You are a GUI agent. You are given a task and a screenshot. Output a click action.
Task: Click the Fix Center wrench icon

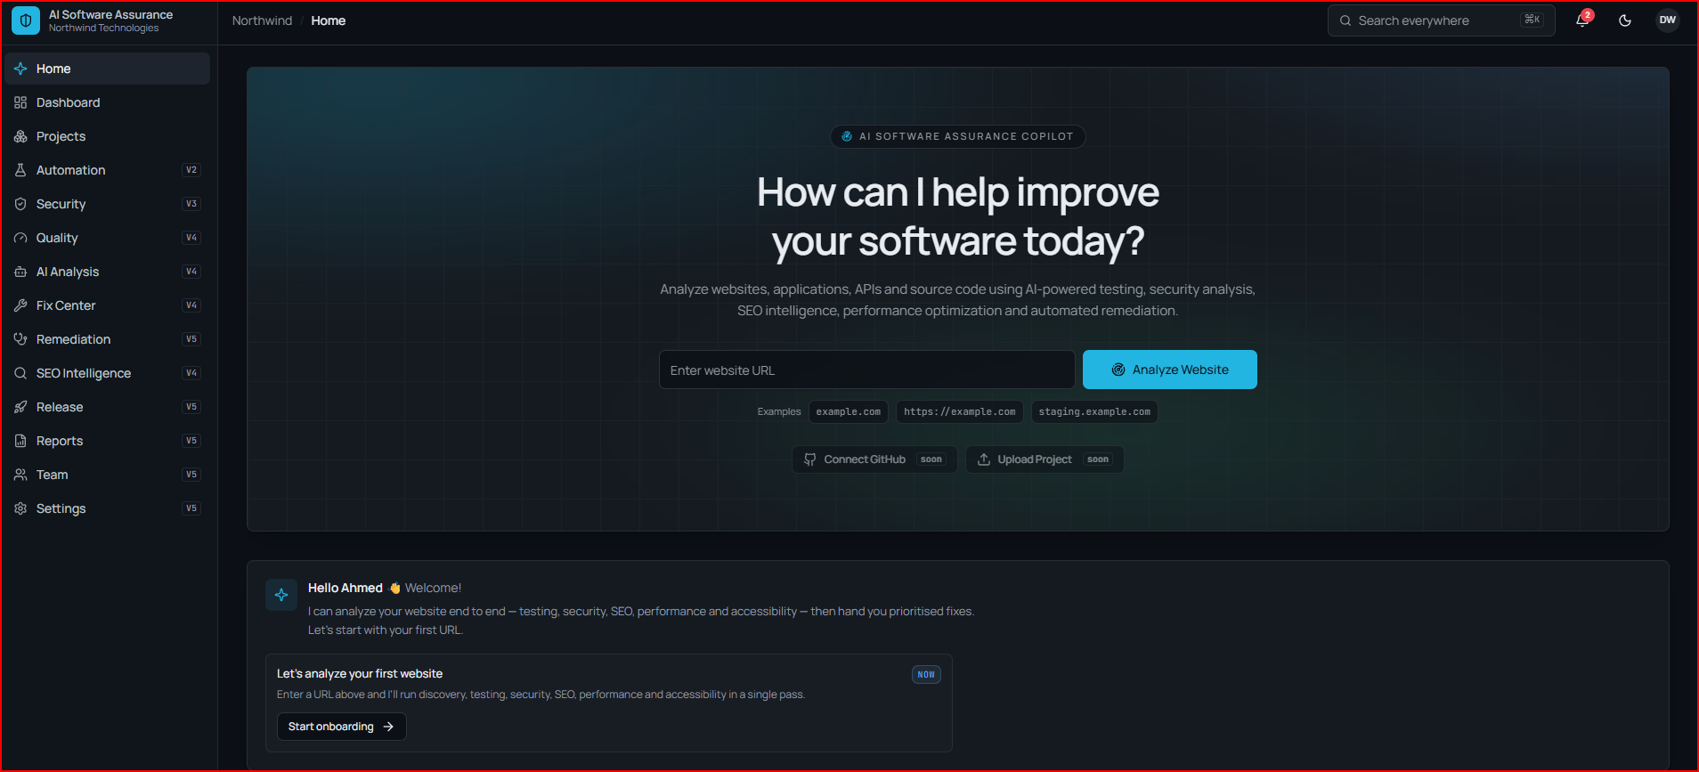point(20,305)
